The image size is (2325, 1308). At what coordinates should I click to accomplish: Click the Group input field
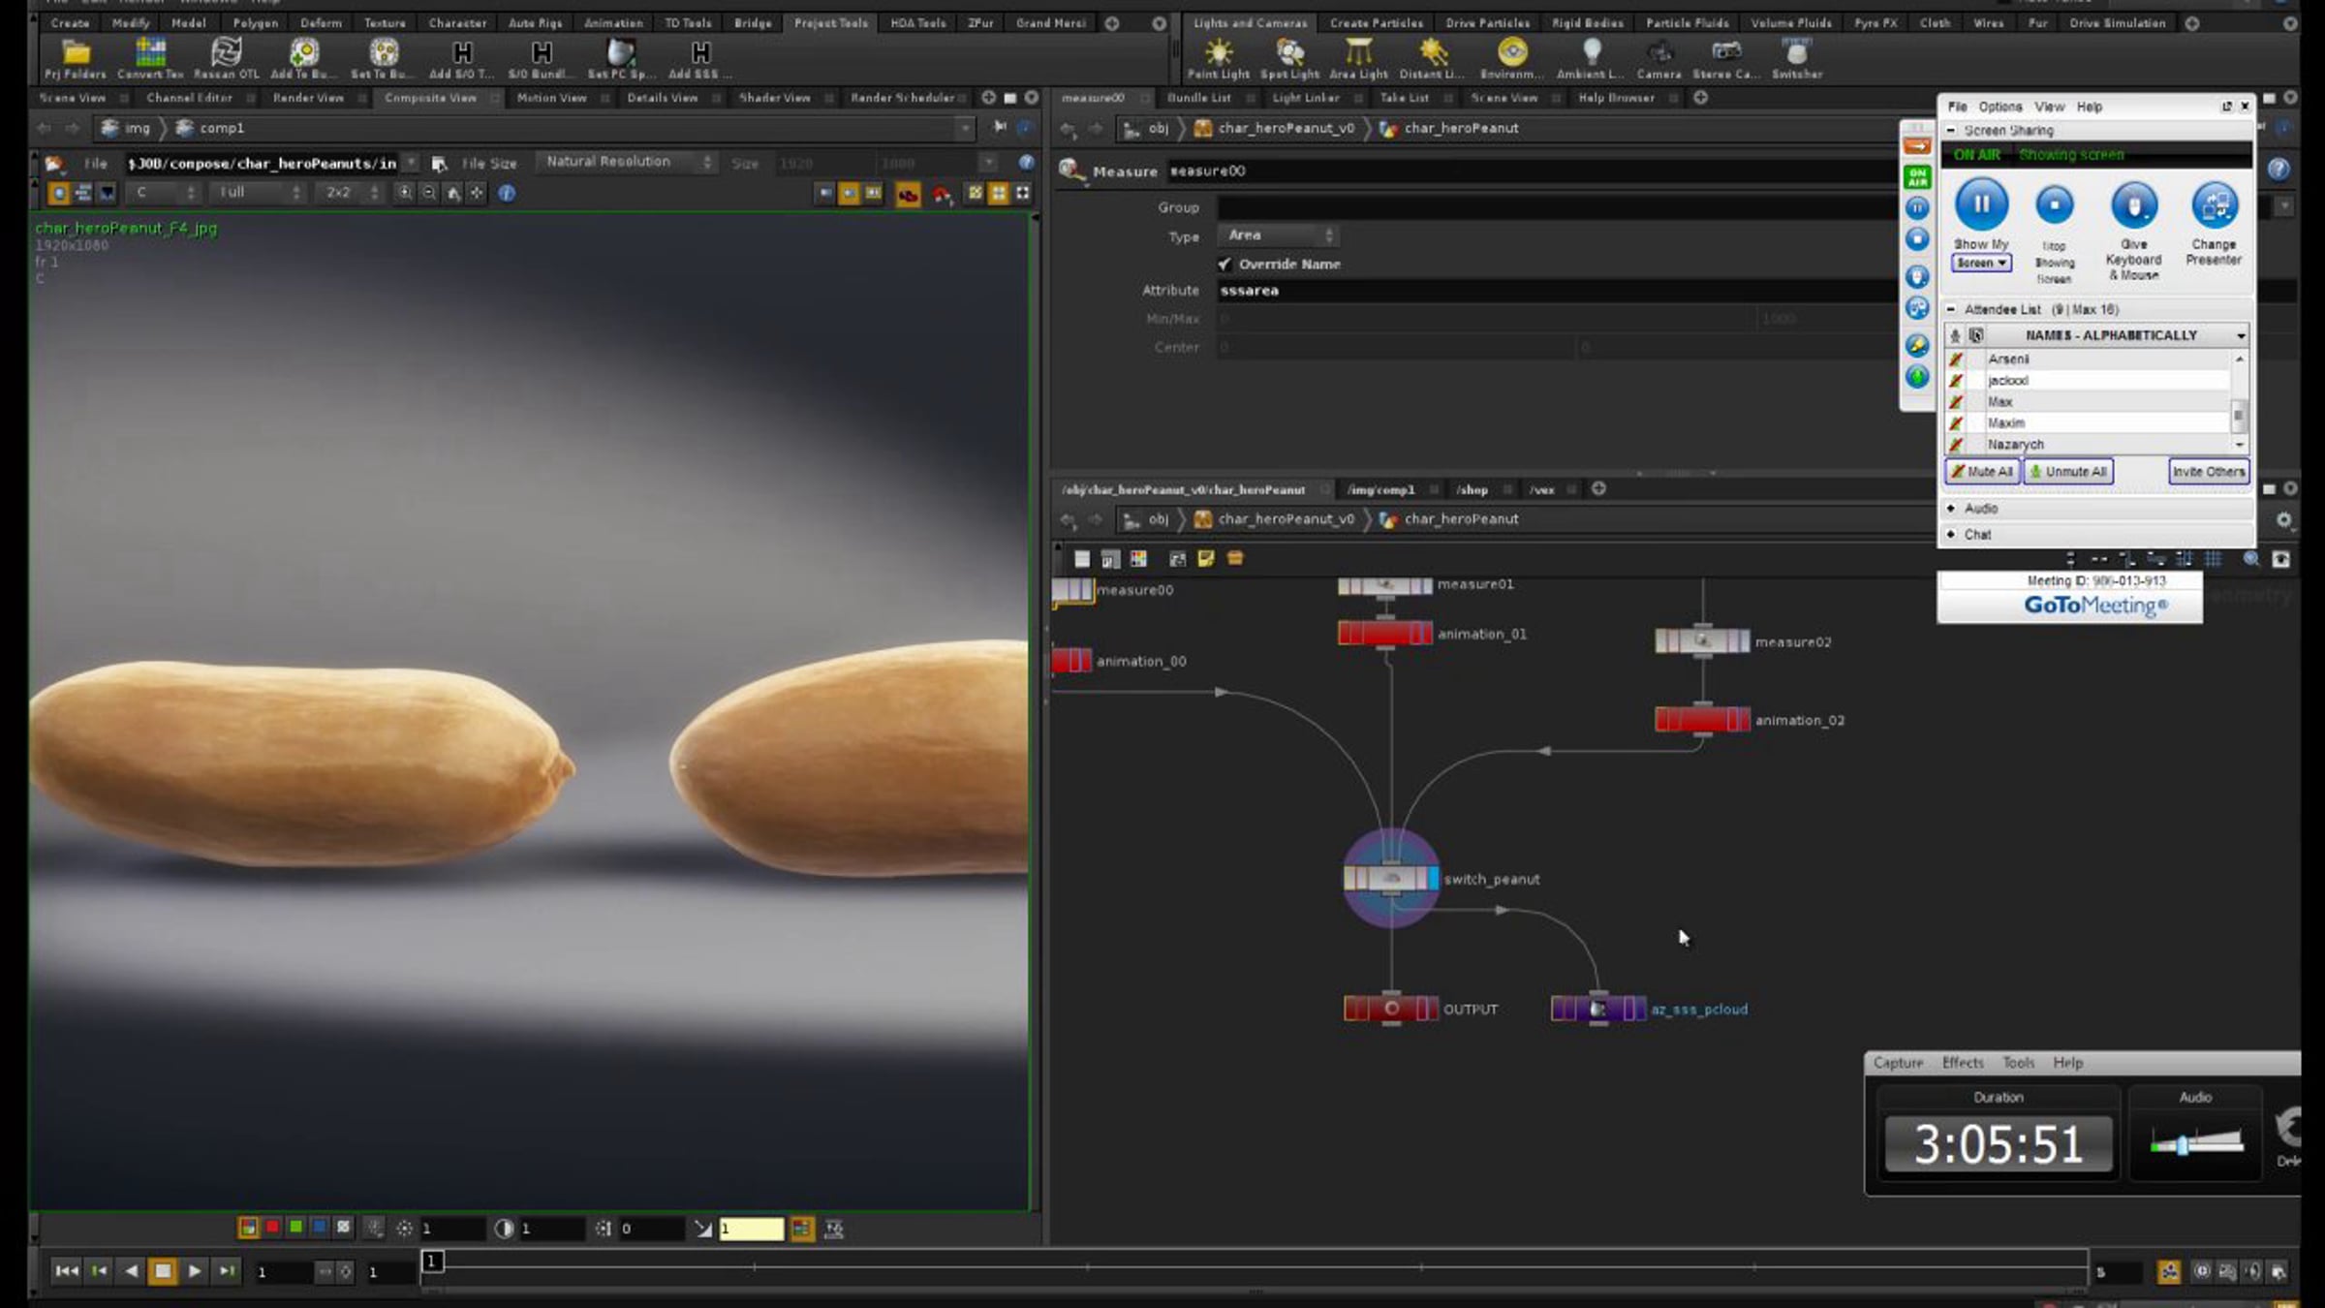pyautogui.click(x=1557, y=207)
